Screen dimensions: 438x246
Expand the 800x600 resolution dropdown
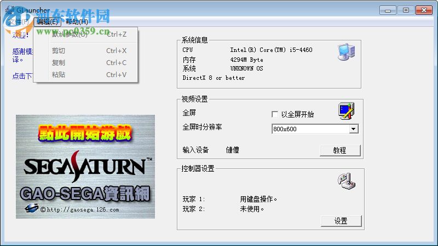pyautogui.click(x=353, y=129)
